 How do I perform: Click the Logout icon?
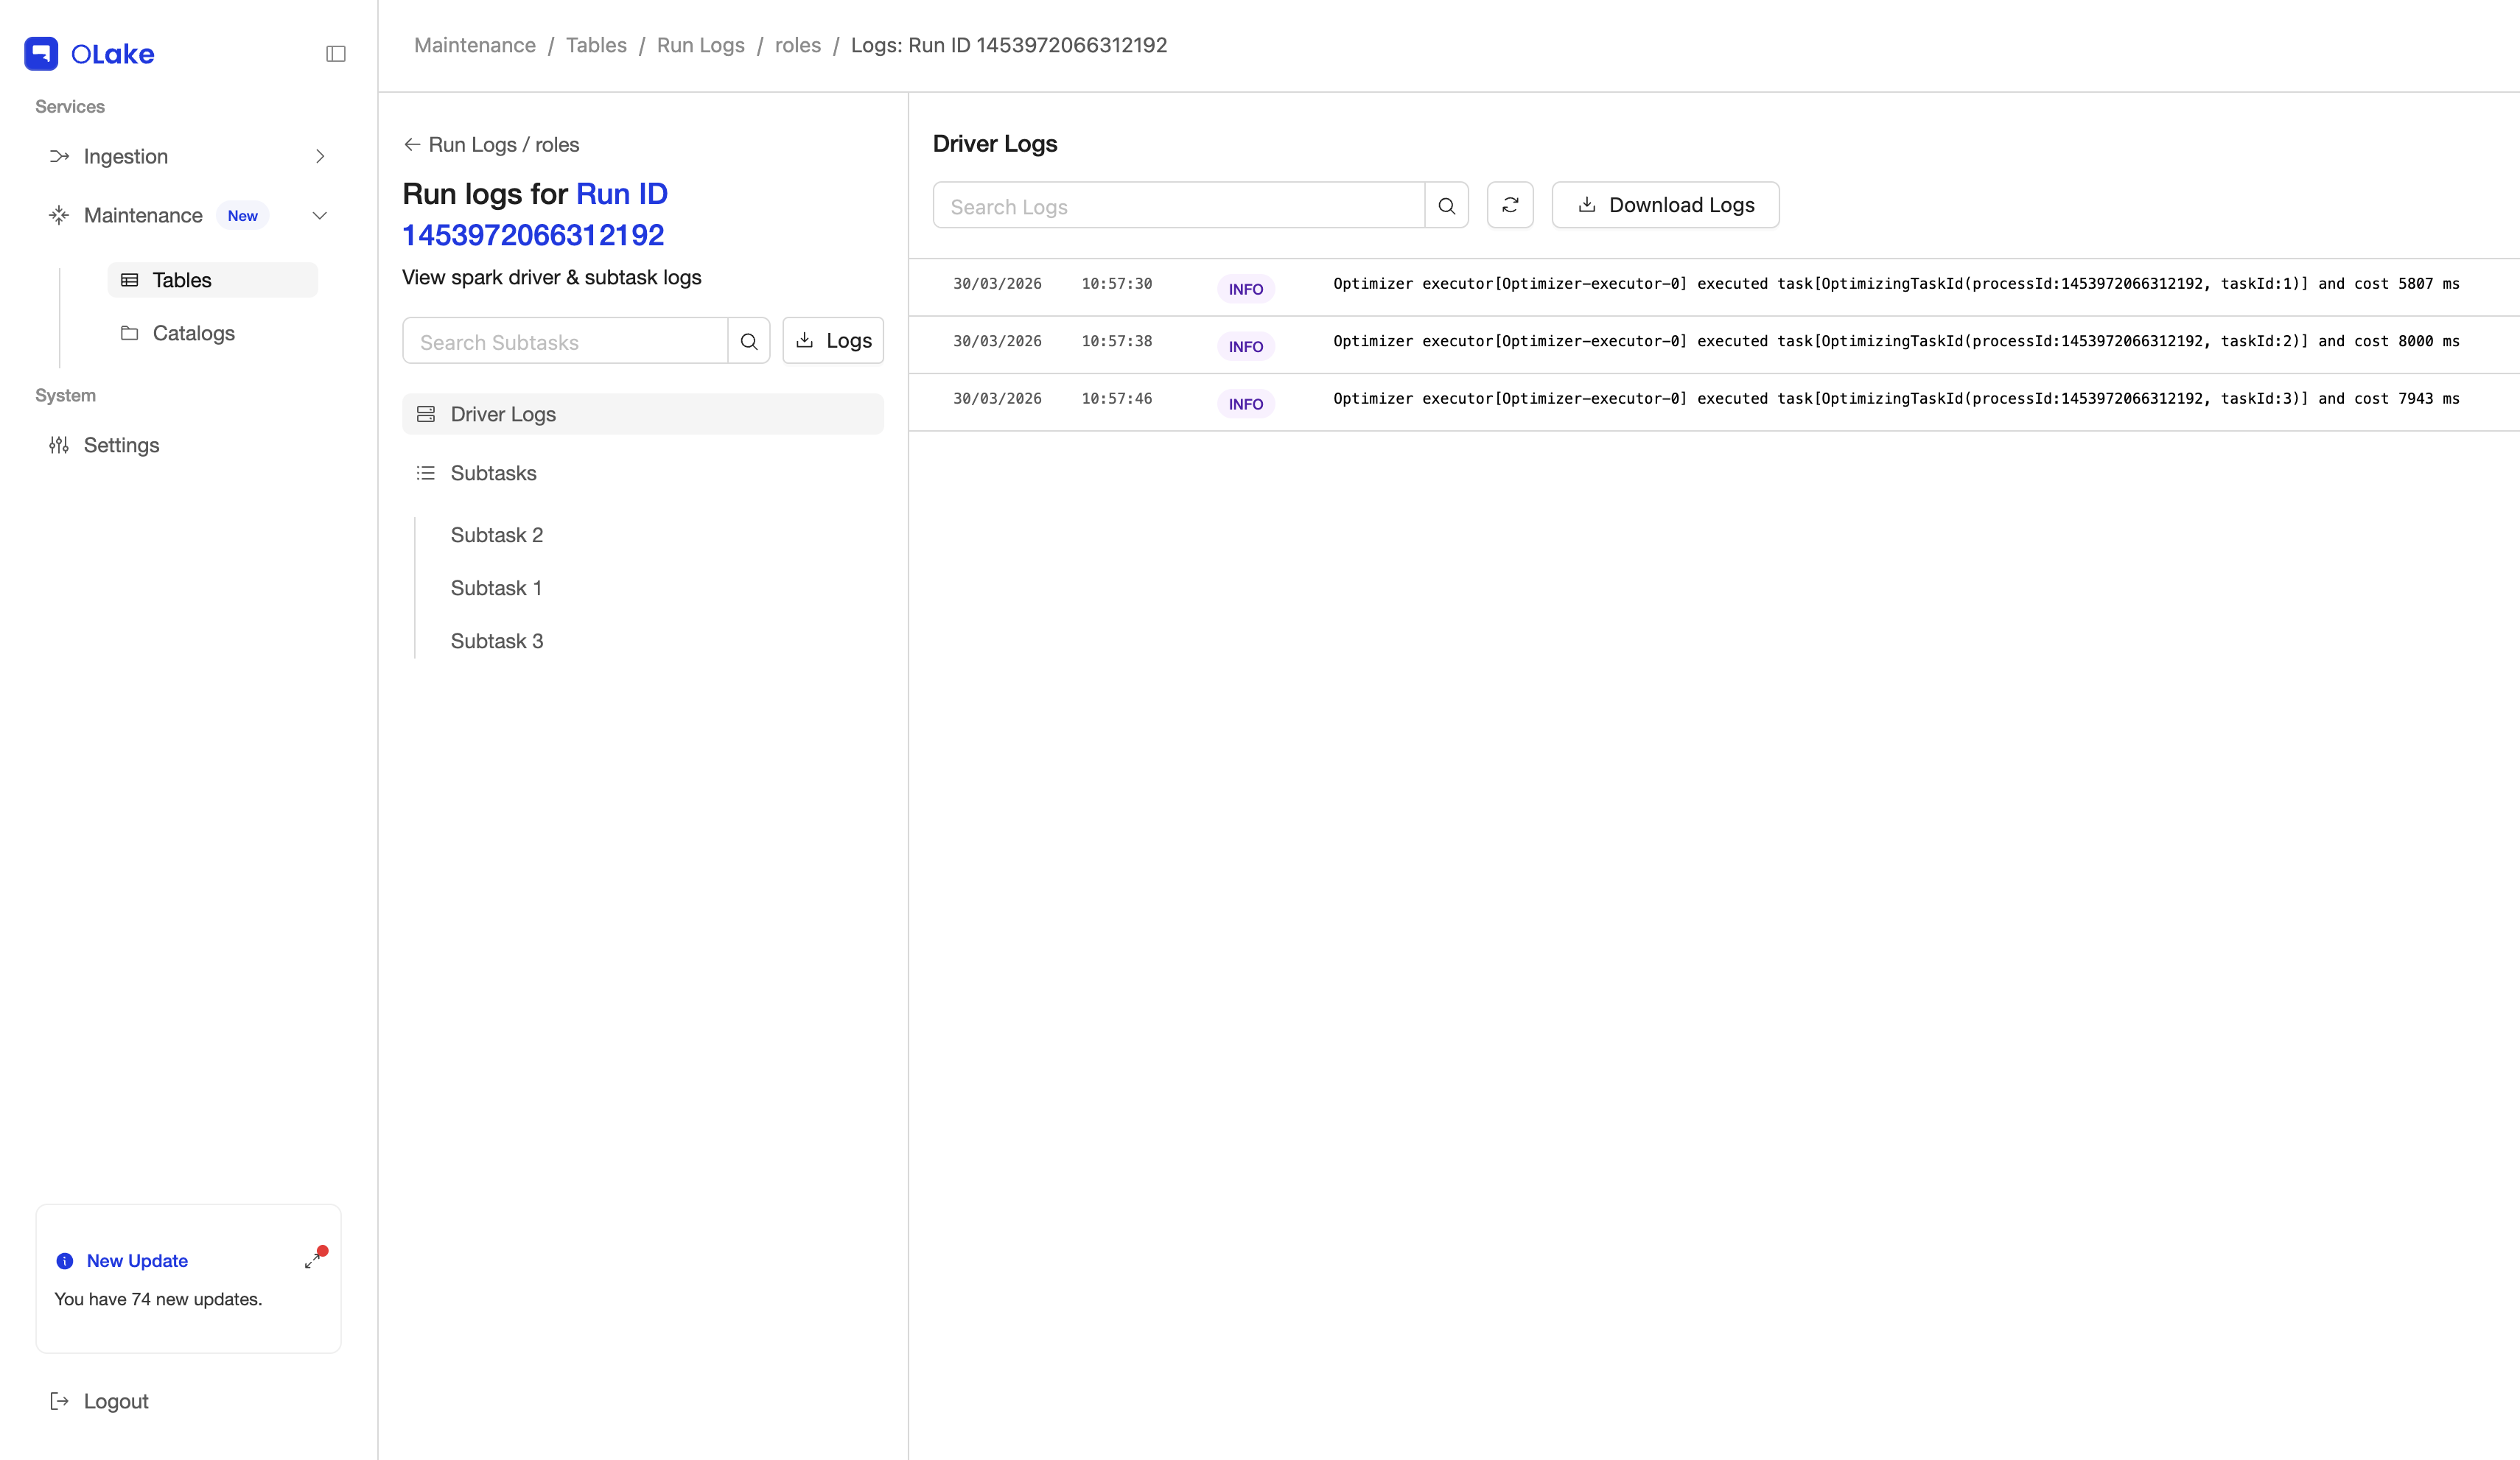tap(59, 1401)
